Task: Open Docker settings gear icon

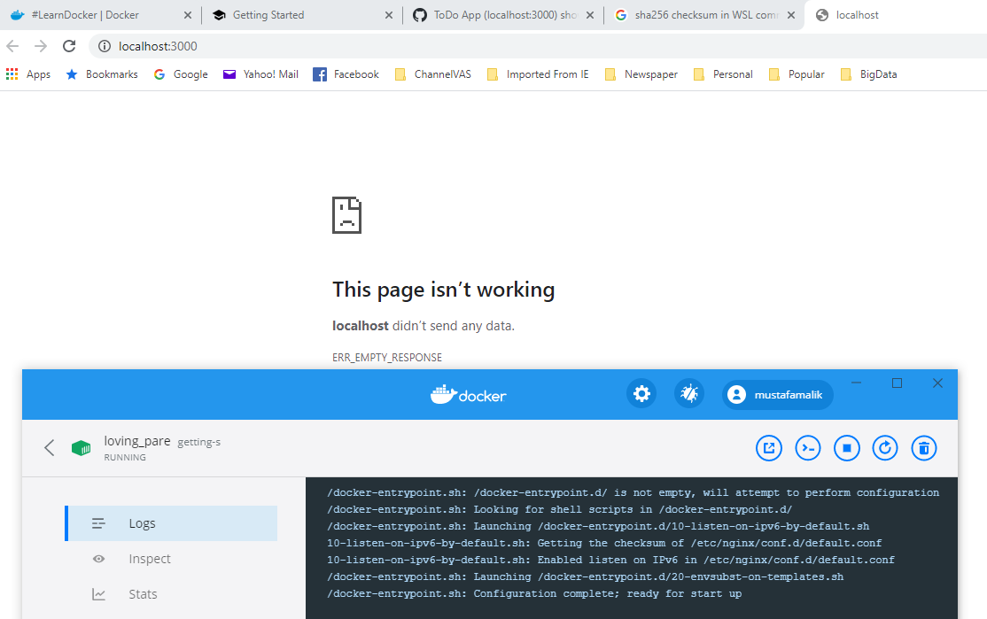Action: (641, 394)
